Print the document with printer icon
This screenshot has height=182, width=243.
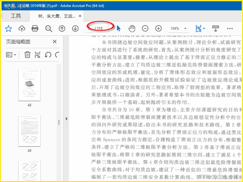[35, 29]
